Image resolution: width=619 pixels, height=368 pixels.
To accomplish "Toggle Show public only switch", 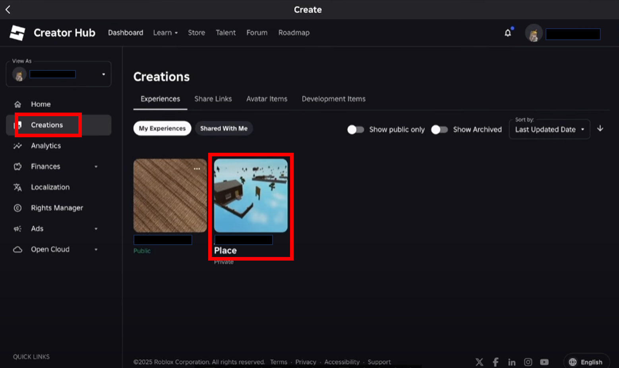I will pyautogui.click(x=356, y=130).
